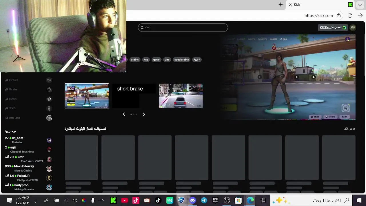Open the GTA car stream thumbnail
The width and height of the screenshot is (366, 206).
[181, 96]
